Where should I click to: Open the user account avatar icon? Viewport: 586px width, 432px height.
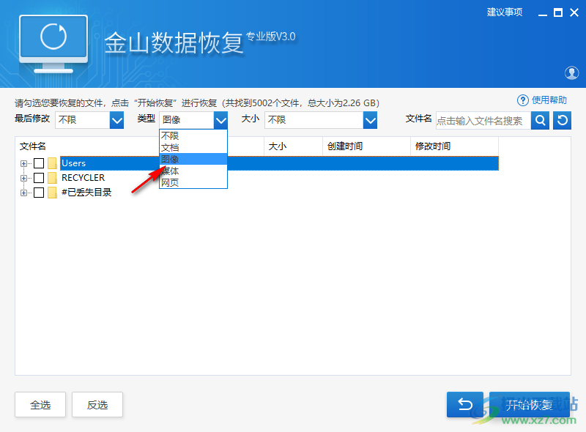click(x=571, y=73)
